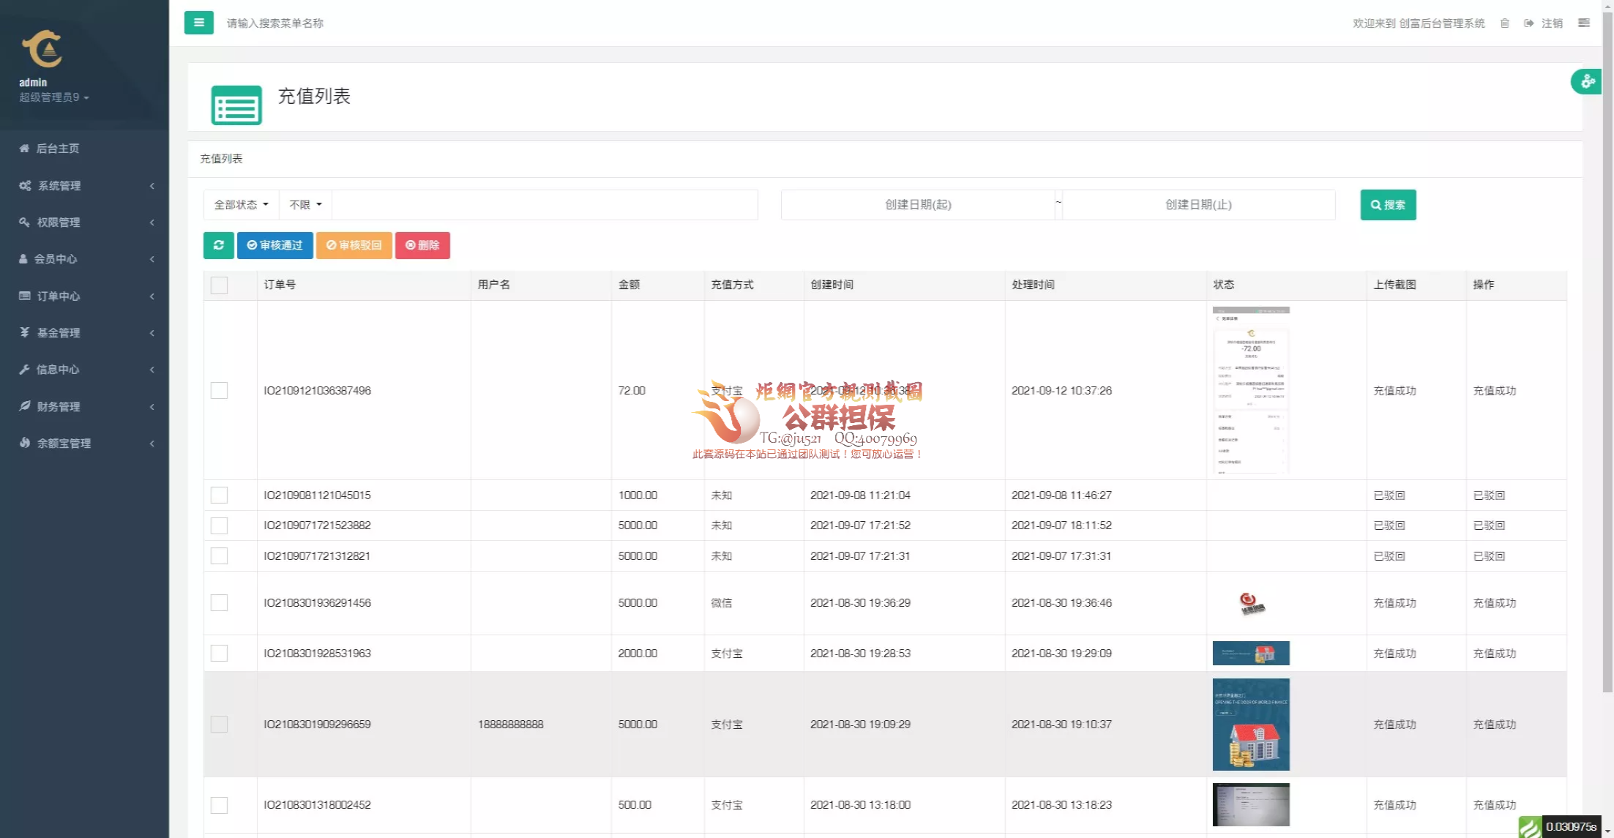The height and width of the screenshot is (838, 1614).
Task: Open the 全部状态 status dropdown
Action: (241, 205)
